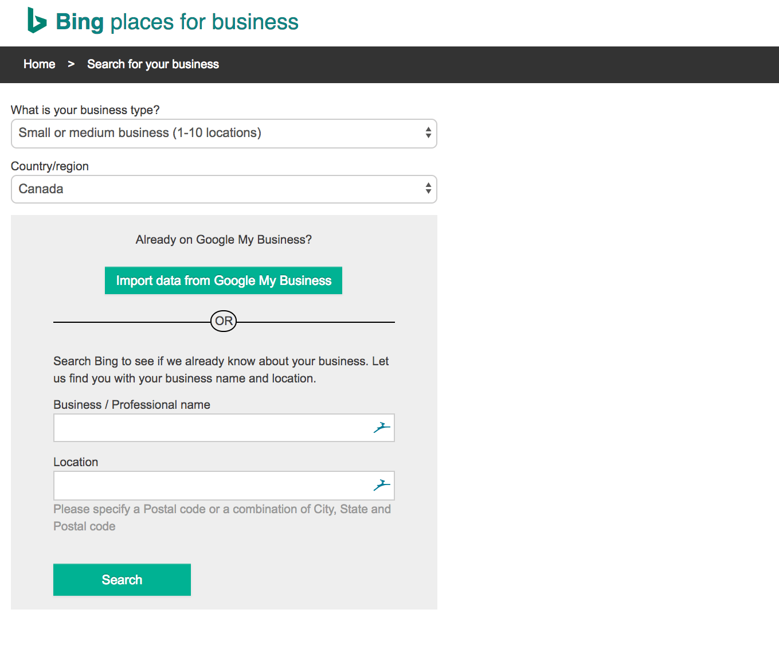Click the green Search button

(x=122, y=580)
